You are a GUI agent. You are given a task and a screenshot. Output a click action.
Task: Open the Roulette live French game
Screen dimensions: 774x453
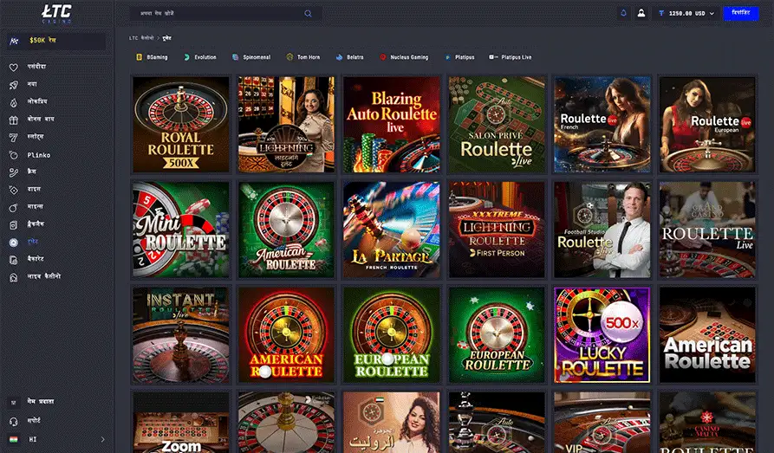[602, 125]
